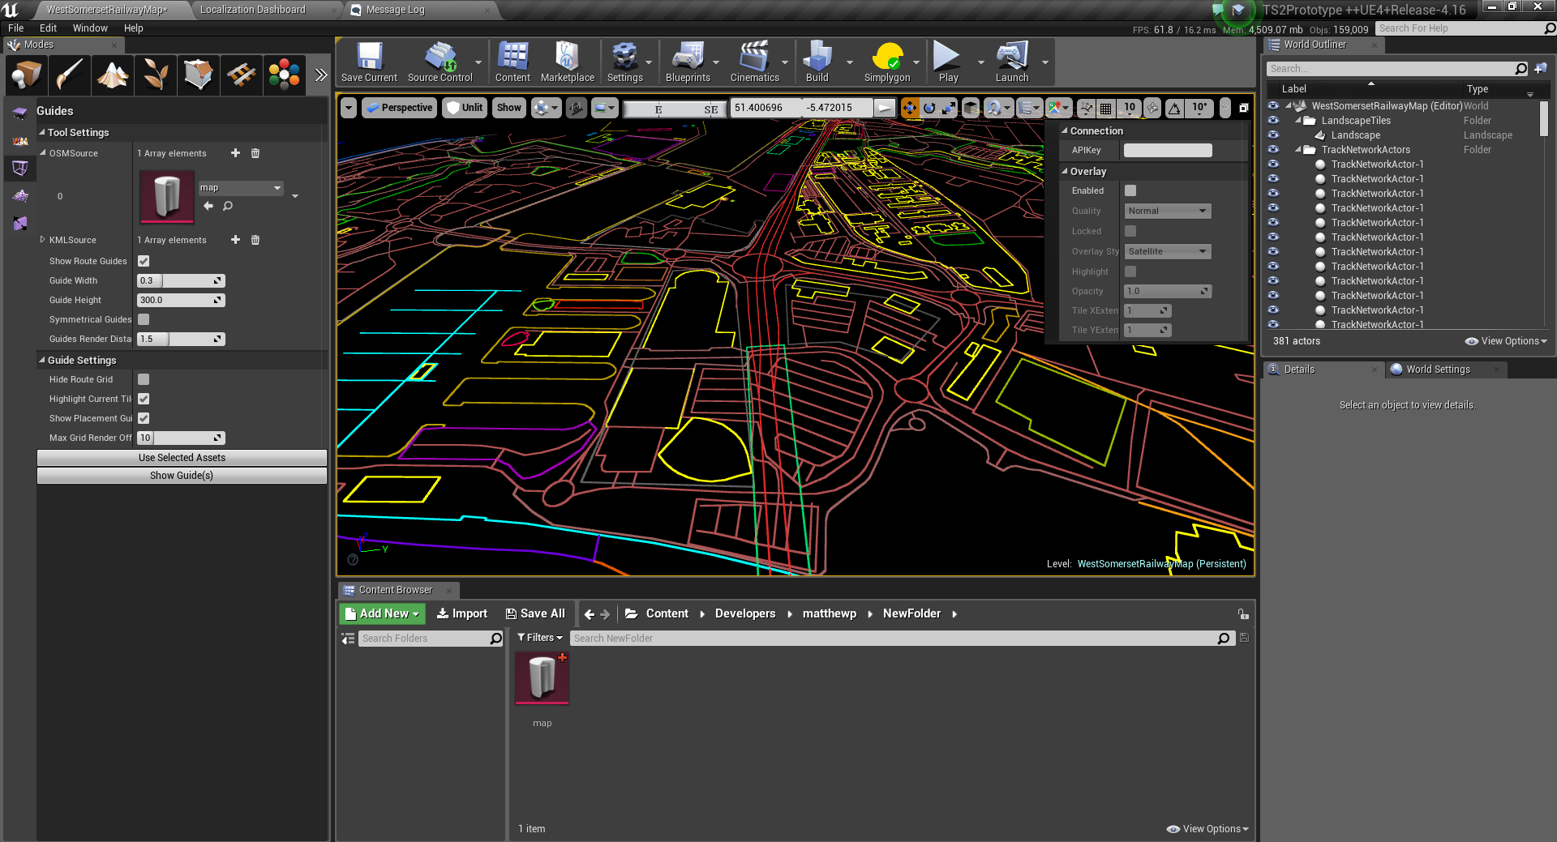The image size is (1557, 842).
Task: Click the Show Guide(s) button
Action: click(x=182, y=476)
